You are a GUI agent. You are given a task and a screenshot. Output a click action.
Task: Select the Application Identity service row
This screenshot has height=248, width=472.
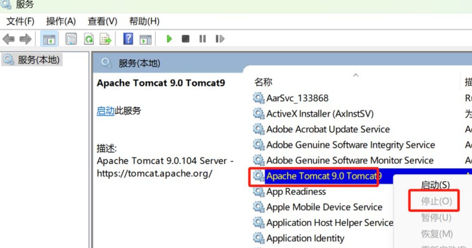click(305, 238)
